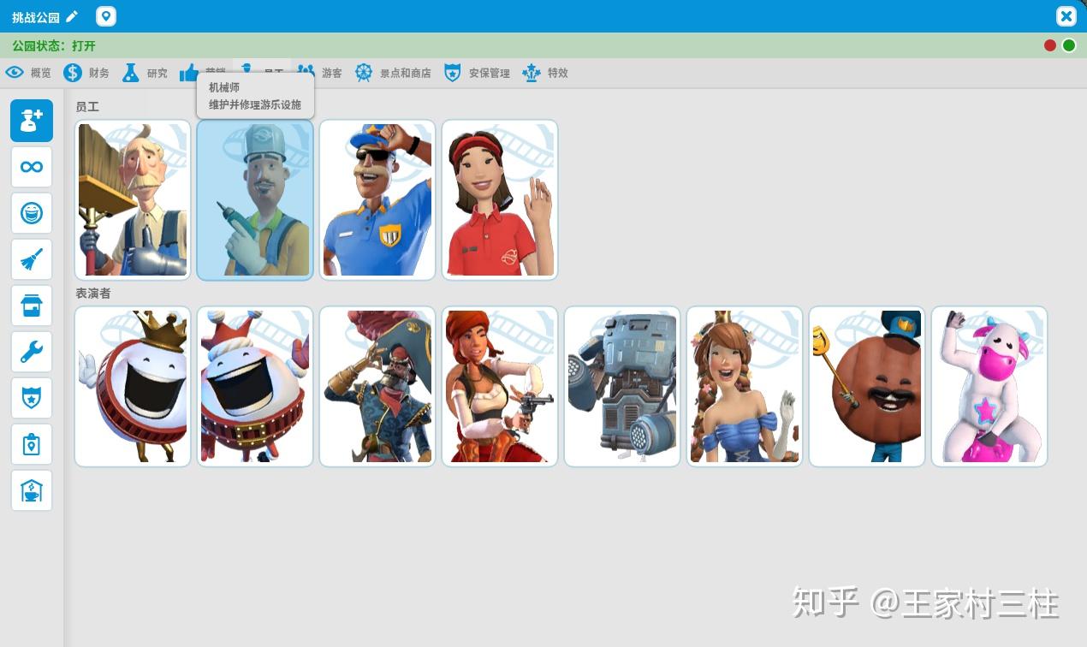Choose the red-shirt shop vendor card
The image size is (1087, 647).
pyautogui.click(x=500, y=199)
